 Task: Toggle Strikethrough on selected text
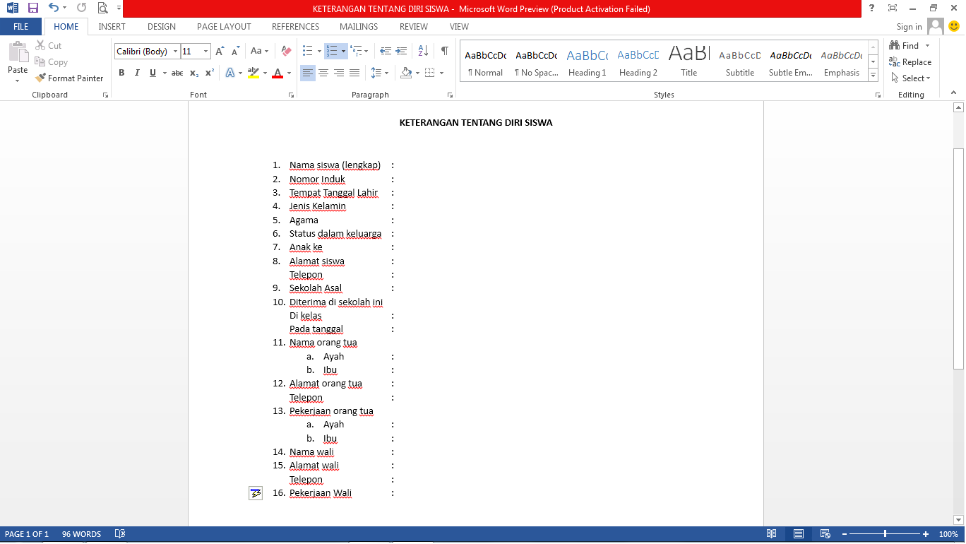pyautogui.click(x=177, y=73)
